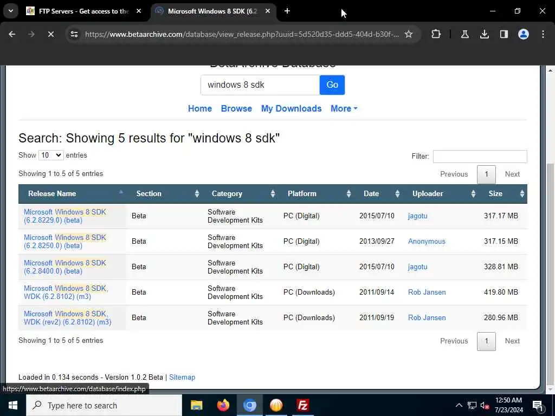Open File Explorer from the taskbar
Image resolution: width=555 pixels, height=416 pixels.
[196, 405]
